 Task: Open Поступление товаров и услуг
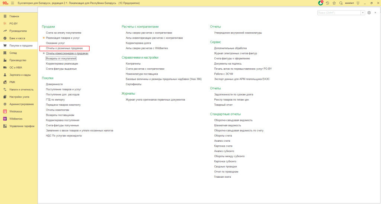63,89
